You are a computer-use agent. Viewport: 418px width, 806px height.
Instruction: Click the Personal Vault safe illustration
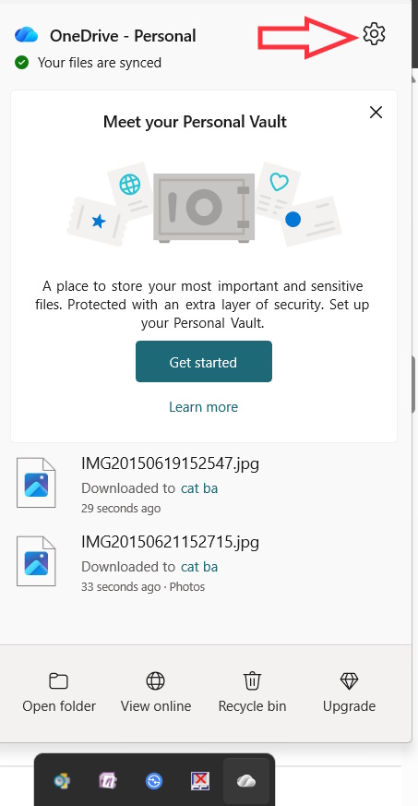(204, 208)
